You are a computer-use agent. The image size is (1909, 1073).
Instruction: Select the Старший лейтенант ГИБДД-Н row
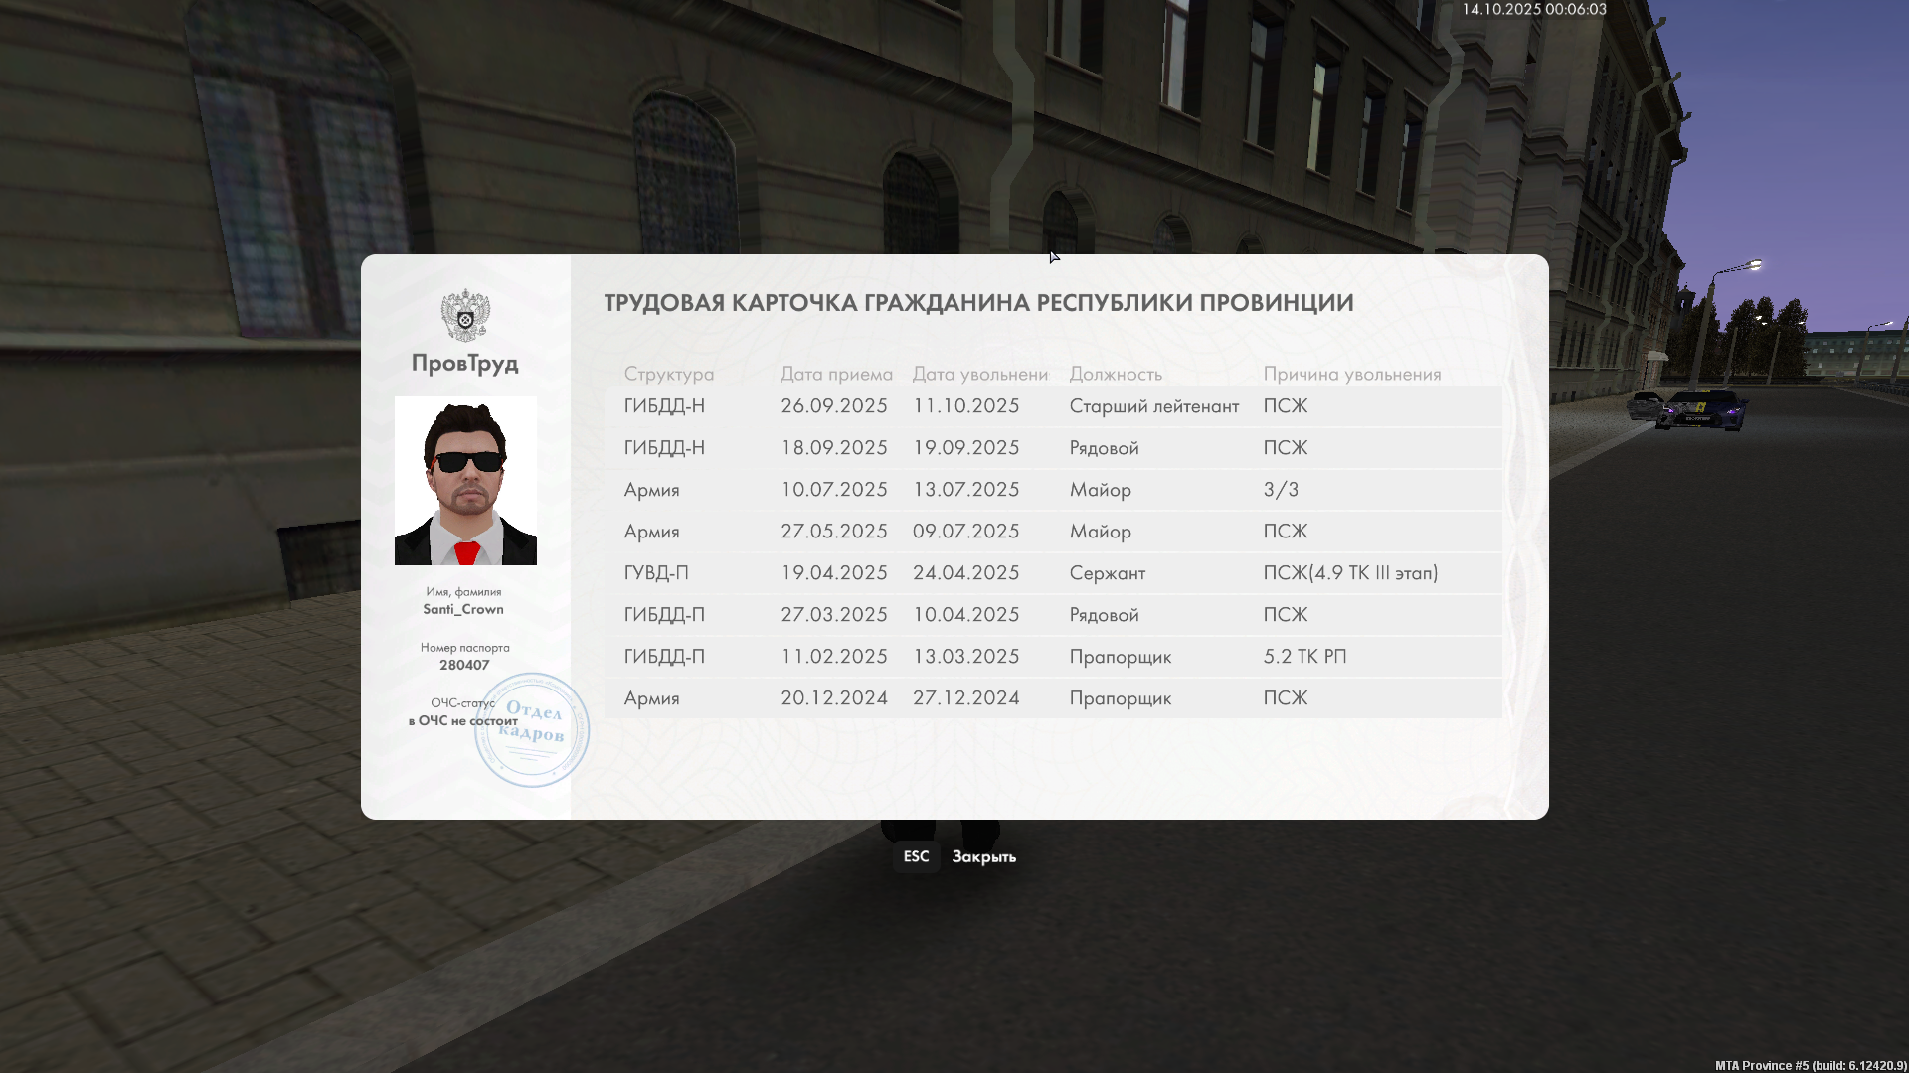click(x=1052, y=406)
